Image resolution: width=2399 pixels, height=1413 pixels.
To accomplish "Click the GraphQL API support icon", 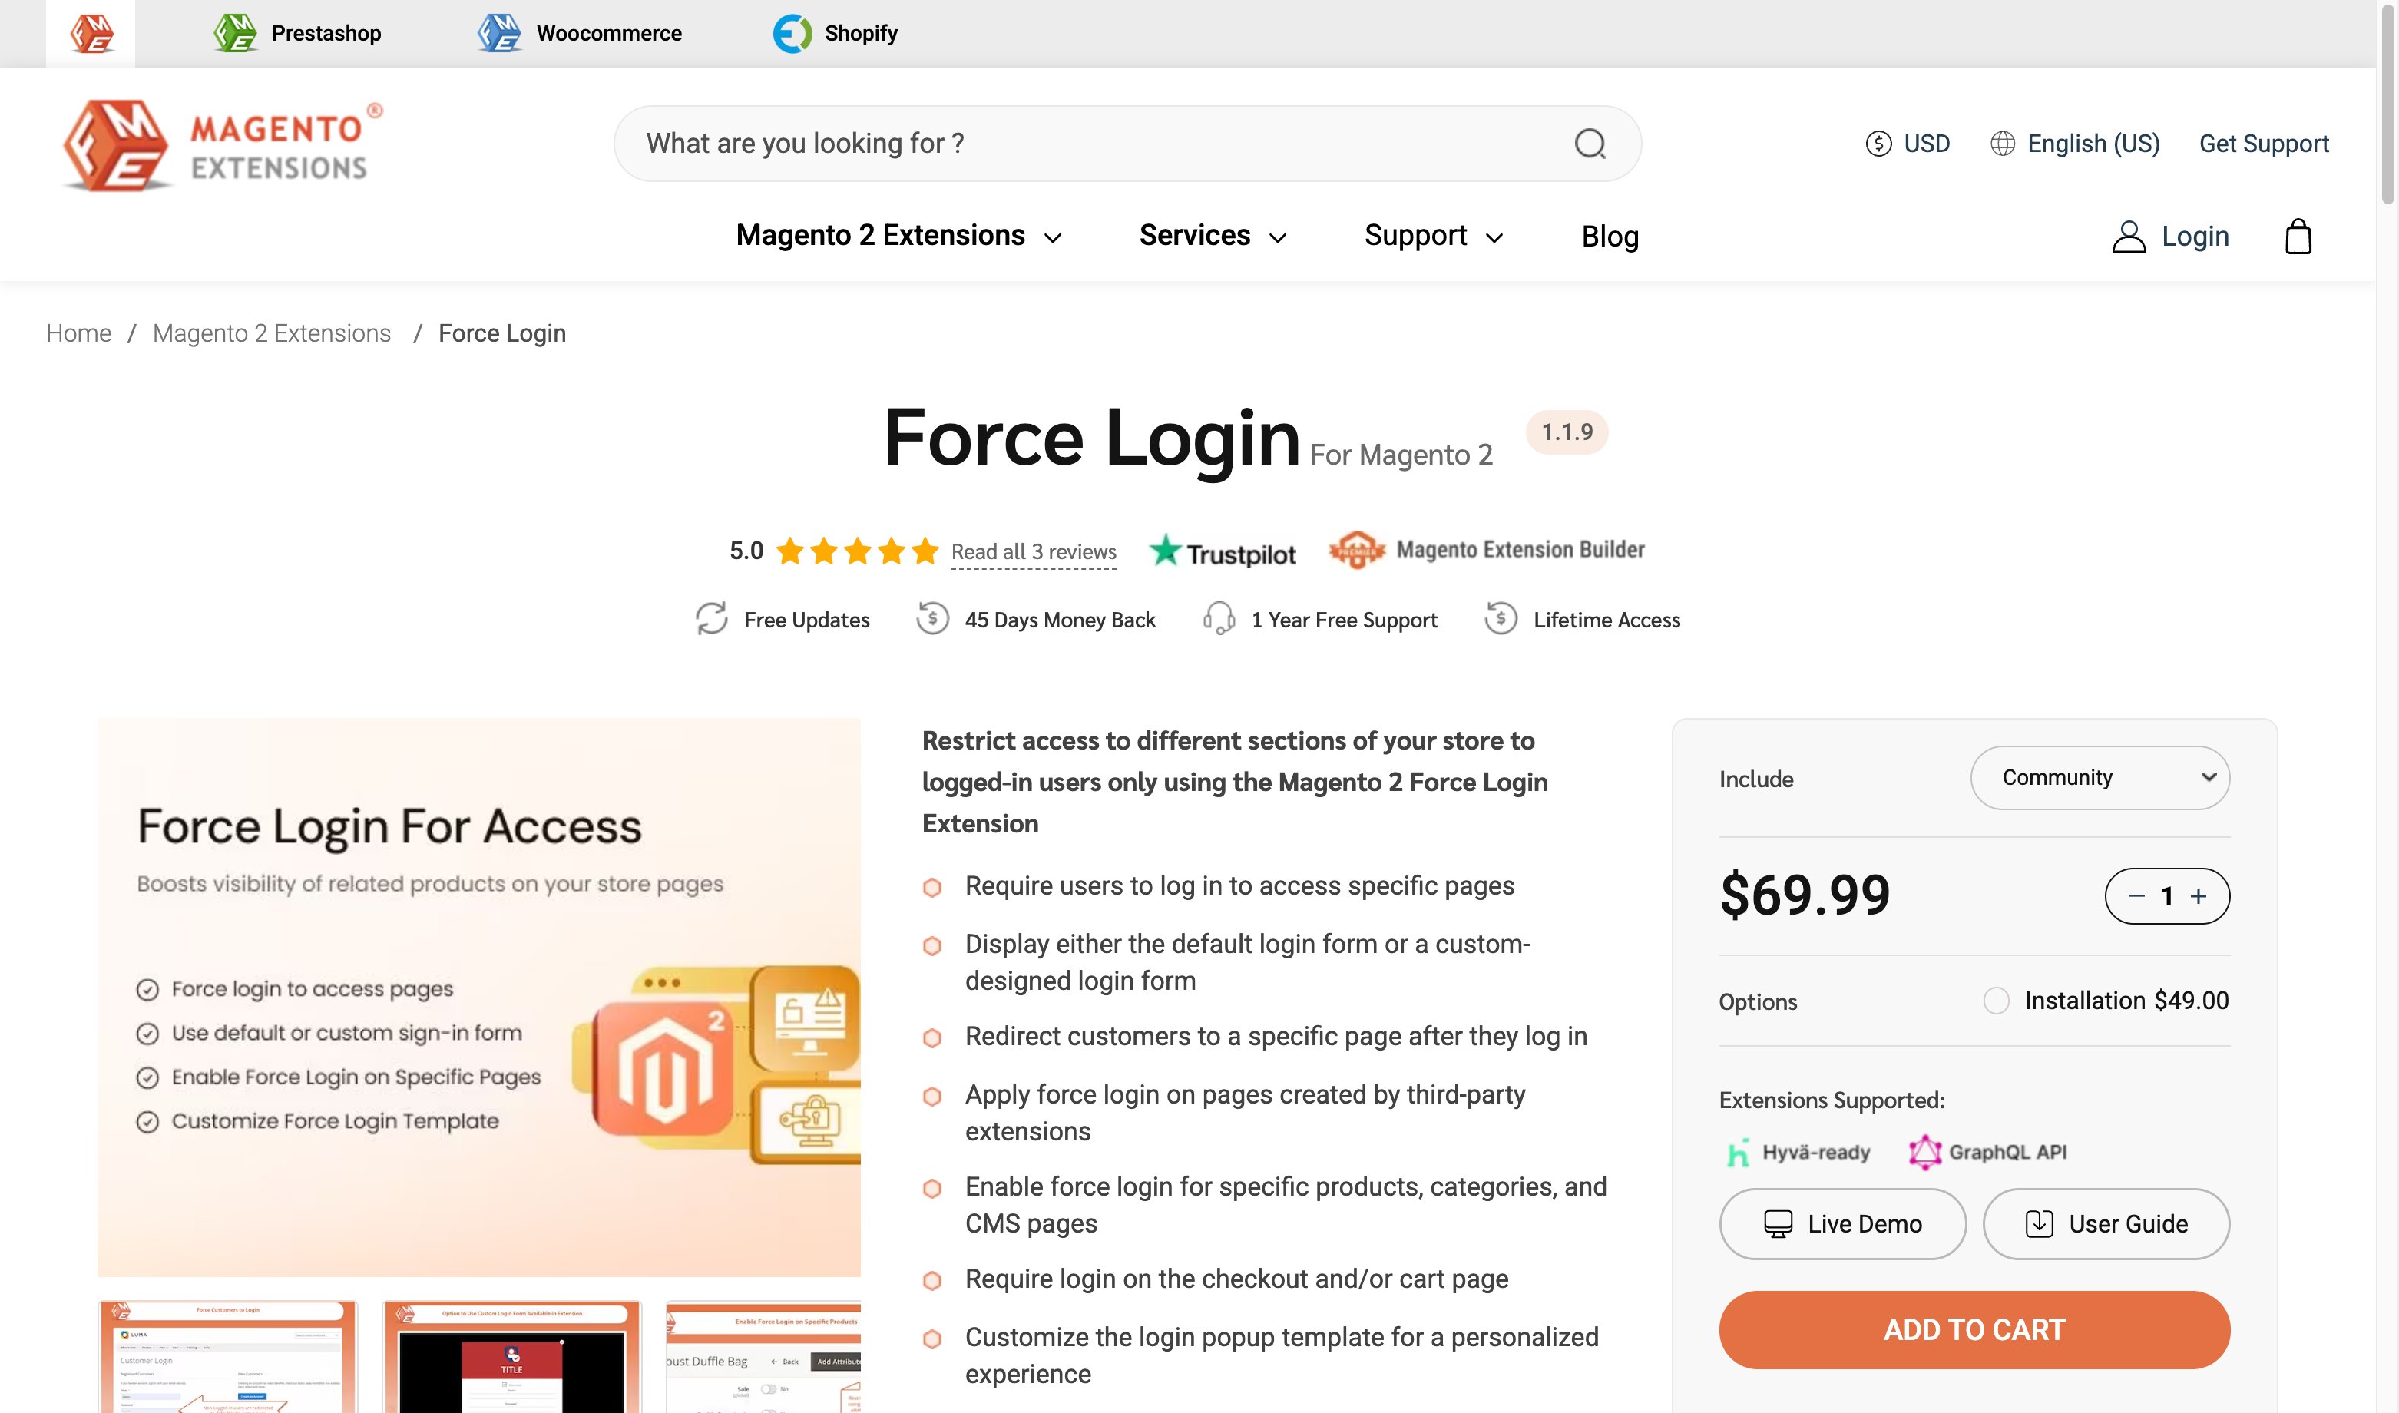I will [x=1927, y=1151].
